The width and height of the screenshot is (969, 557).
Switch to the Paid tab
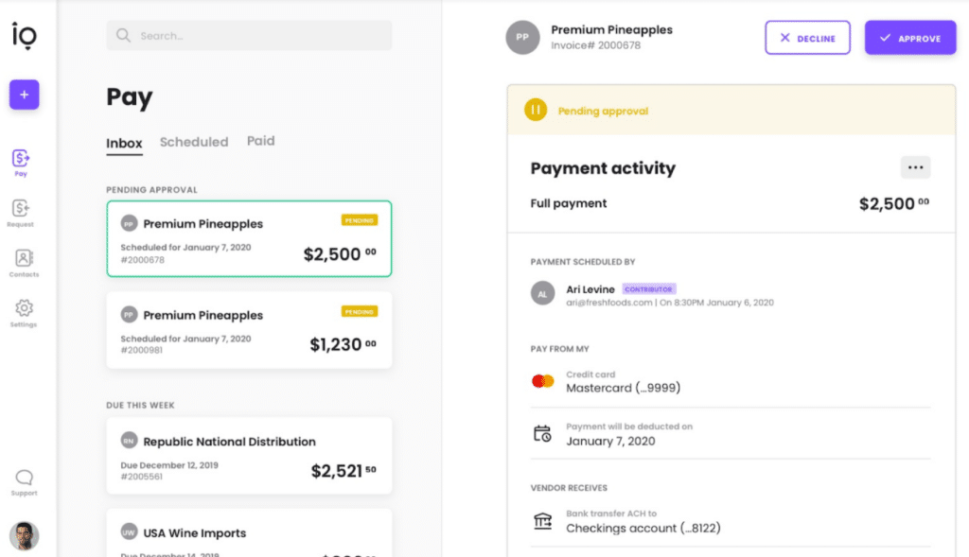(260, 141)
